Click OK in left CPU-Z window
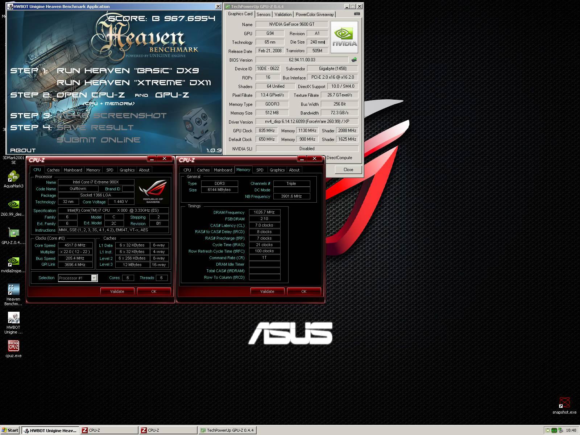580x435 pixels. [154, 291]
